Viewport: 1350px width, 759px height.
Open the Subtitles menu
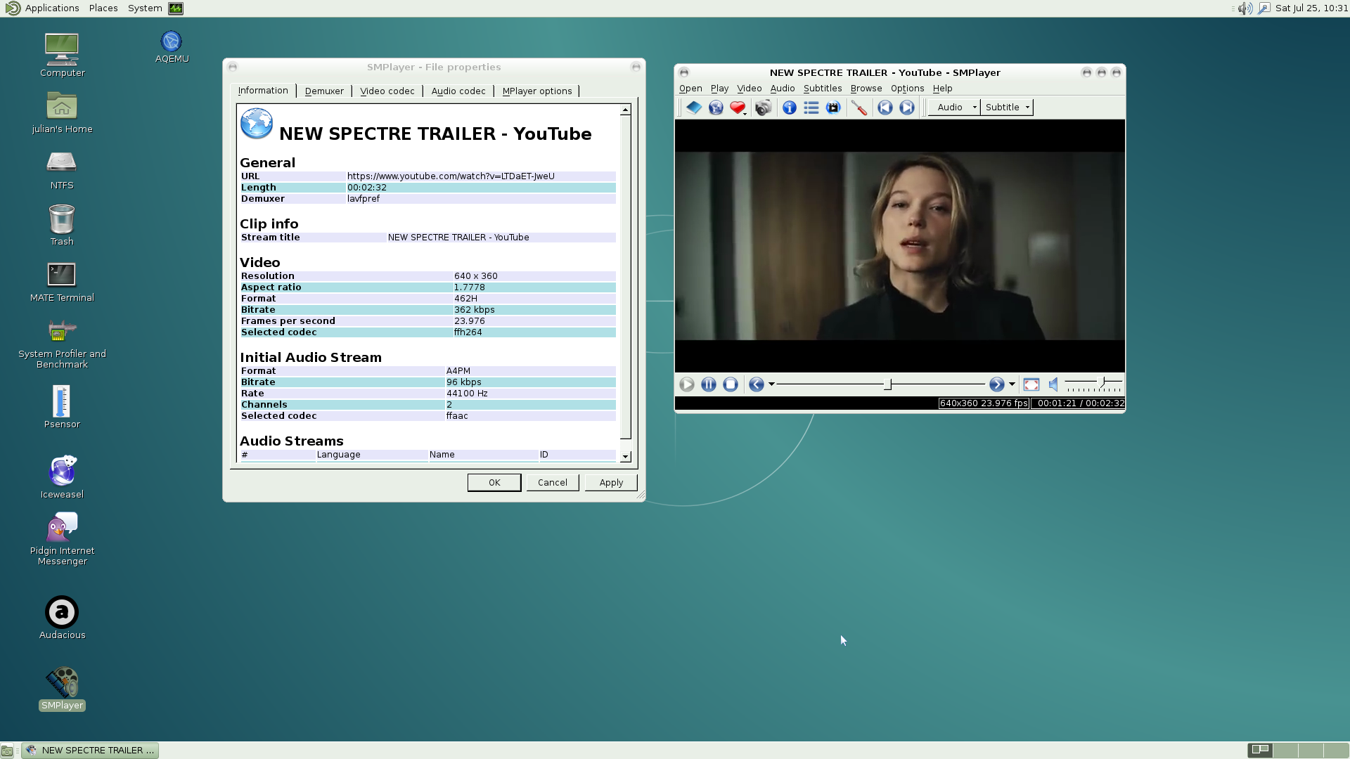click(822, 89)
